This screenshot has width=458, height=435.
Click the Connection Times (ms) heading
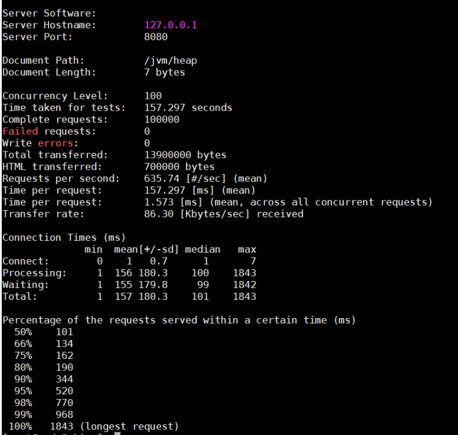[64, 238]
